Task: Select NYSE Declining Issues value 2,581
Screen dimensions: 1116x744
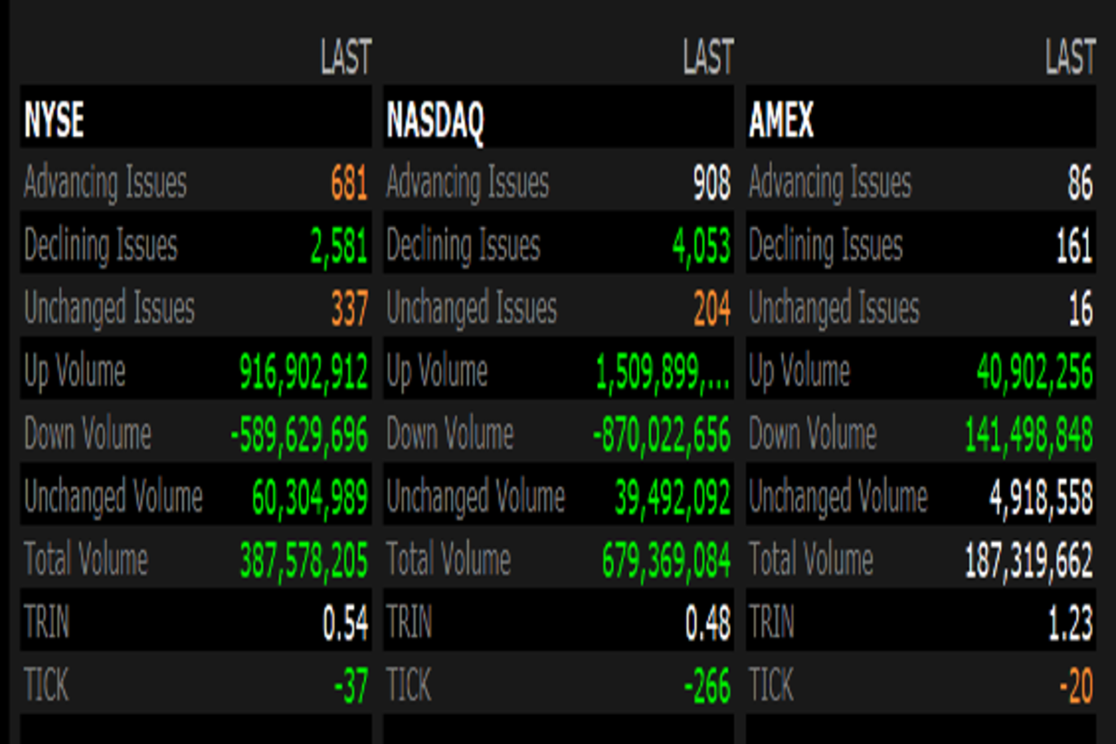Action: tap(339, 246)
